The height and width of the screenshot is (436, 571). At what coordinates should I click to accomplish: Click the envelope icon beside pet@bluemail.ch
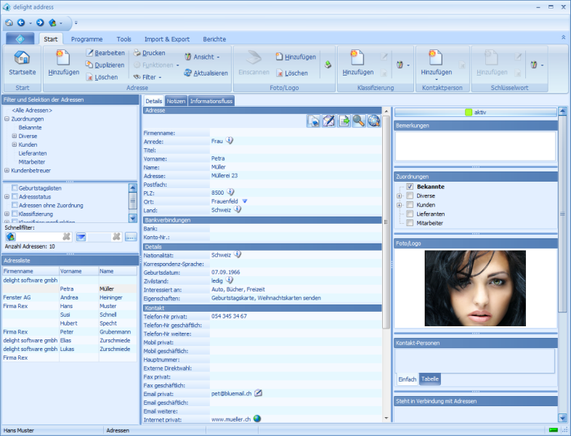258,393
